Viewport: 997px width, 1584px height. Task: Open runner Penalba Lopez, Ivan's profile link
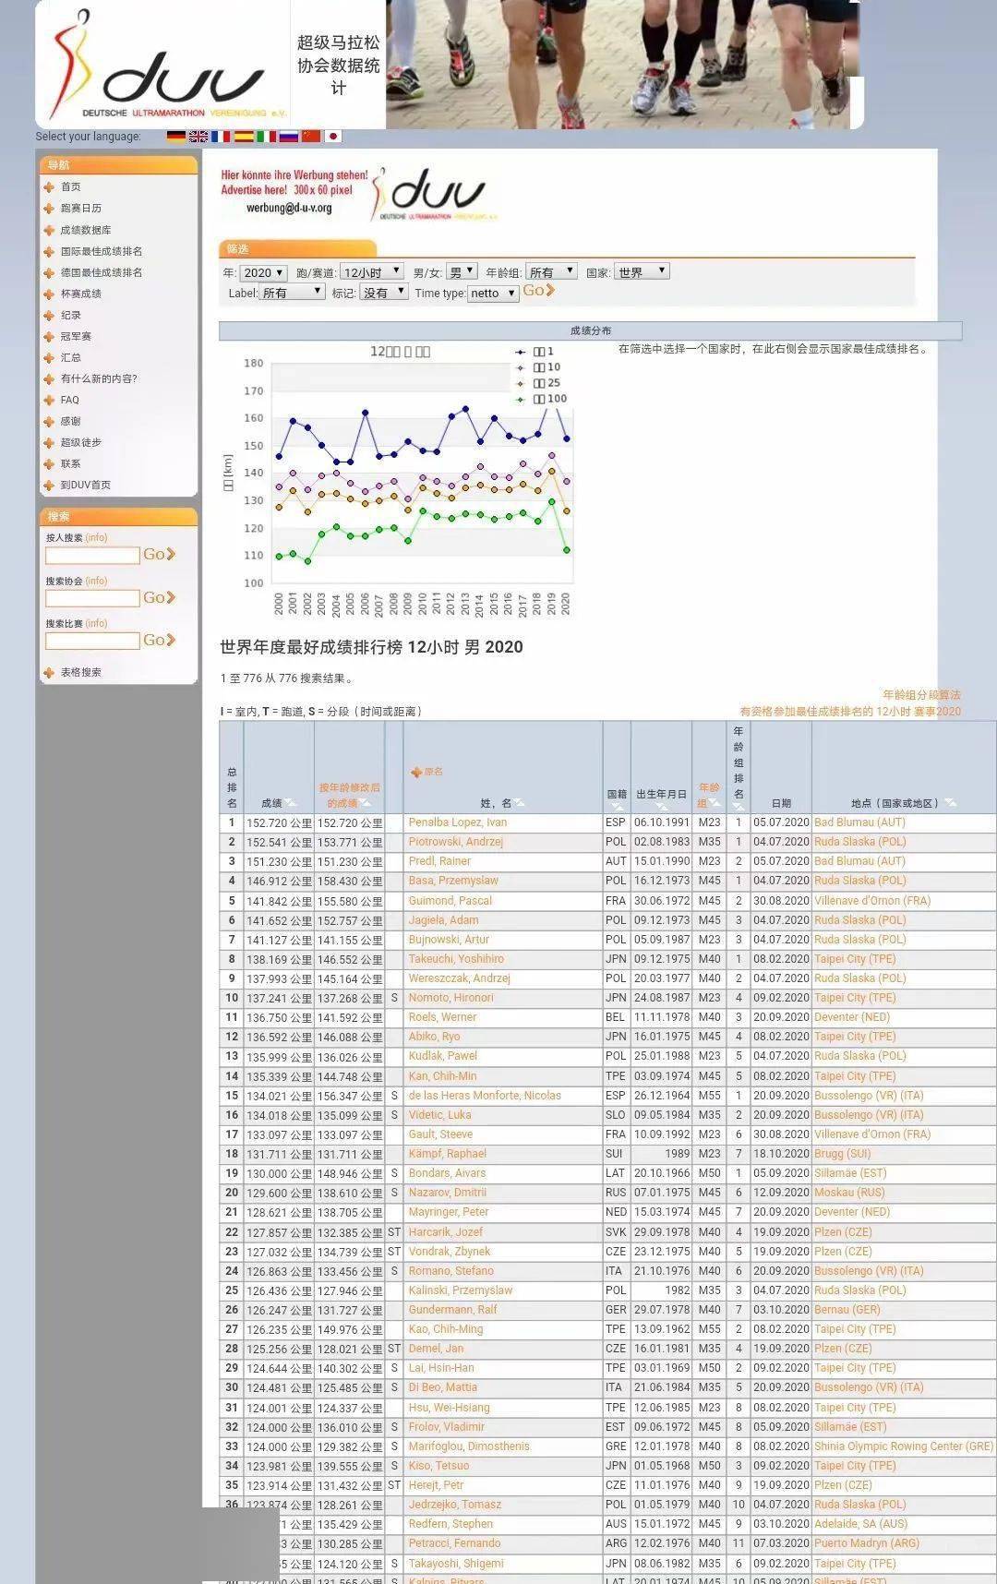click(458, 822)
